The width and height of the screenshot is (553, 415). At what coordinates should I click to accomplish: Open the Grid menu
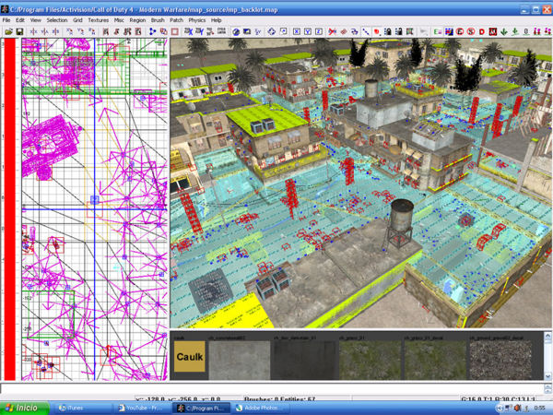pos(77,20)
